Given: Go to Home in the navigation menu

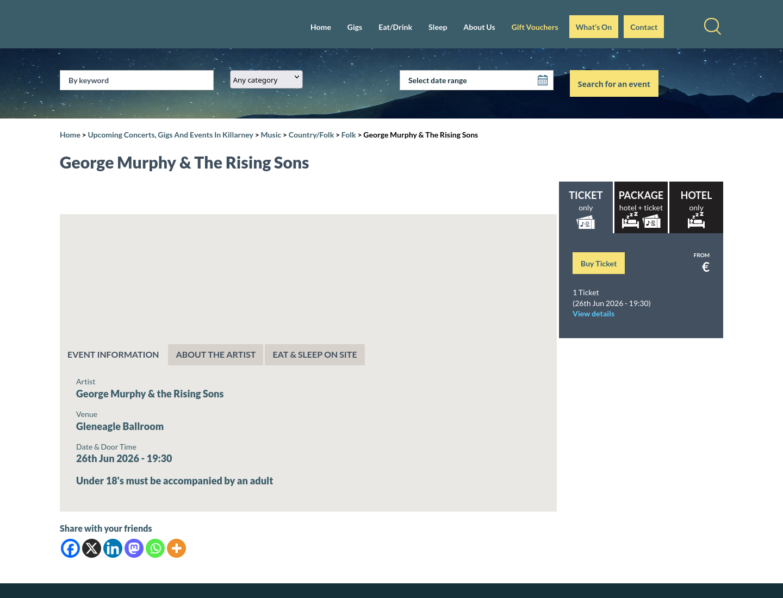Looking at the screenshot, I should point(321,27).
